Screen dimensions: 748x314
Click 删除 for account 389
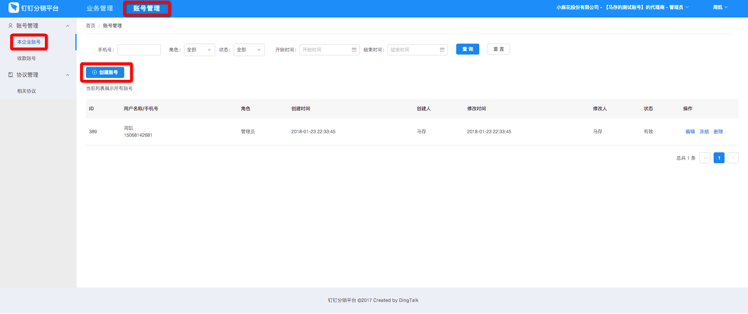coord(718,132)
